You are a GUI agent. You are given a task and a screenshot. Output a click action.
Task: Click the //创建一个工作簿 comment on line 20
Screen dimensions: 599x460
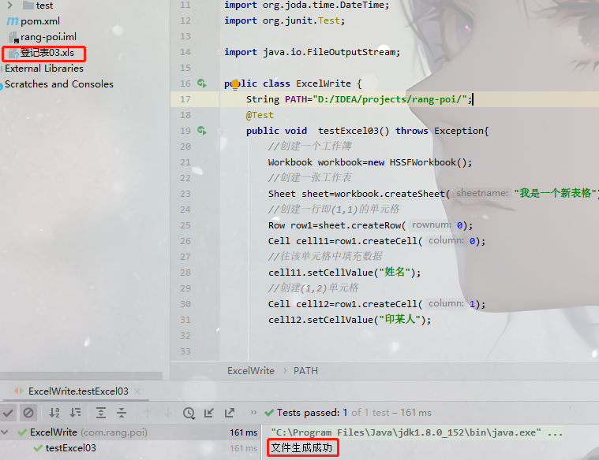310,147
